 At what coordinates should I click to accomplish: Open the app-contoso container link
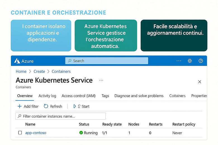click(36, 133)
